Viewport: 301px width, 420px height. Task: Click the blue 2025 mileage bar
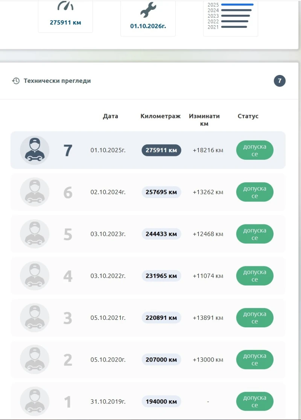click(238, 4)
